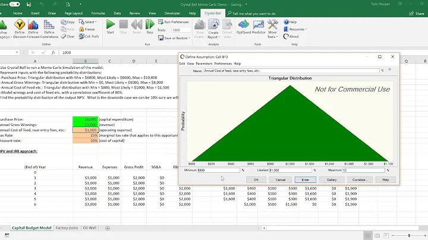Expand collapsed options arrow in dialog Name row
Image resolution: width=428 pixels, height=240 pixels.
pos(390,70)
